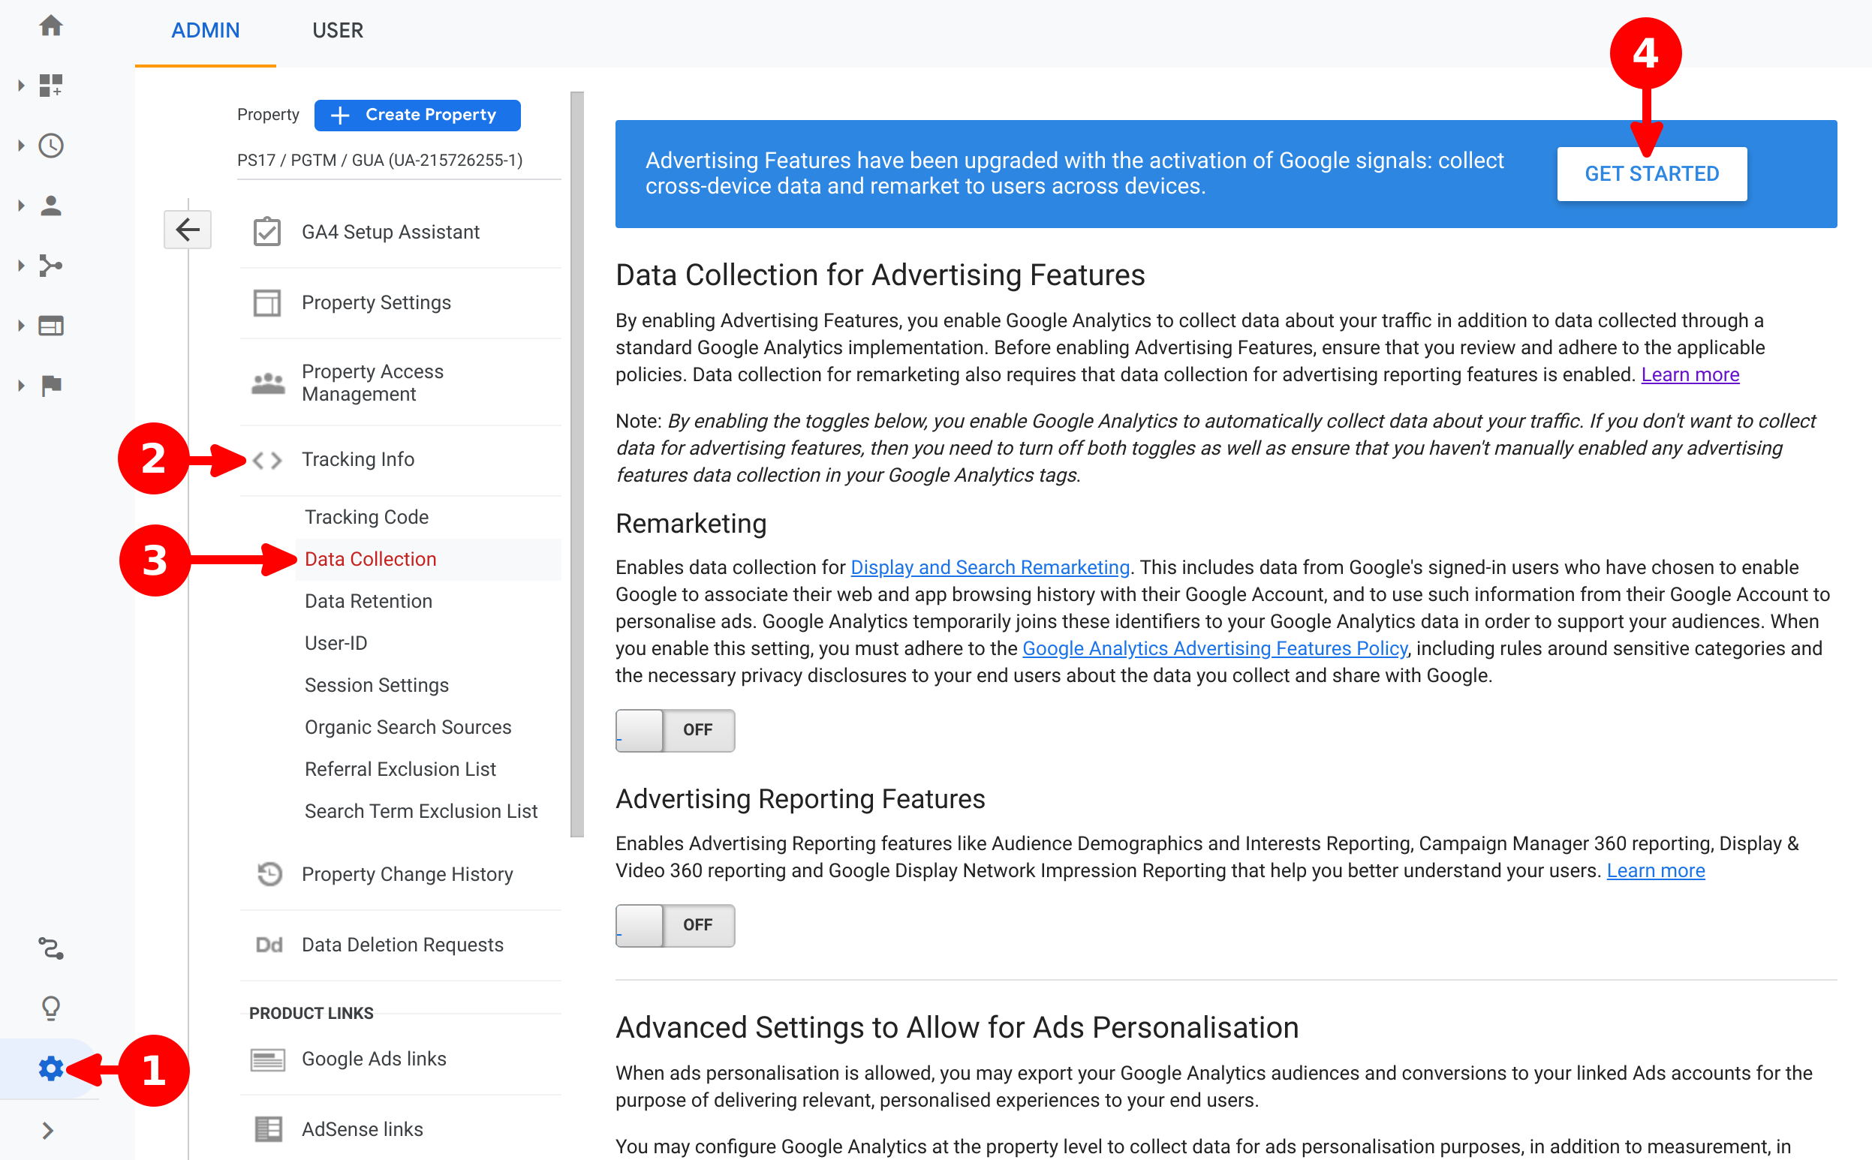Click the Admin gear icon
1872x1160 pixels.
click(50, 1068)
